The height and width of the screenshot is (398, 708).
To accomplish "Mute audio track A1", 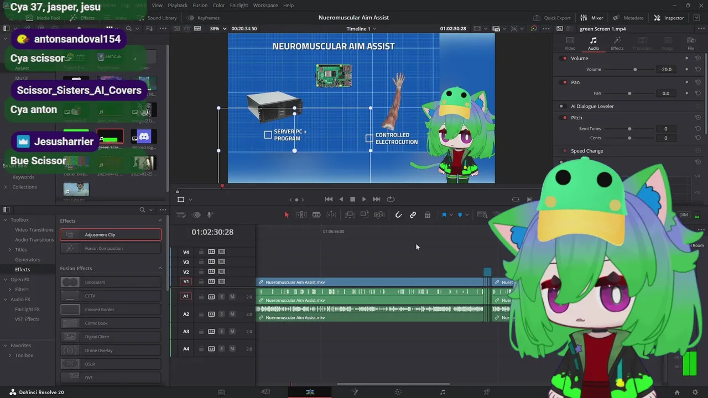I will pos(232,297).
